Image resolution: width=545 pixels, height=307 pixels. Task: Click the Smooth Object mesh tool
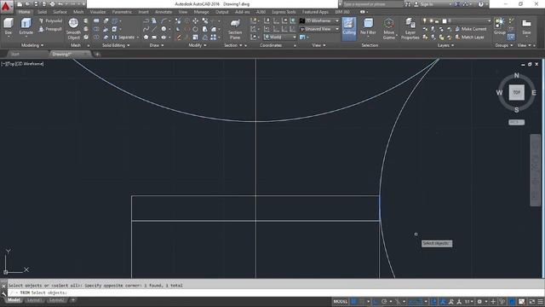73,28
